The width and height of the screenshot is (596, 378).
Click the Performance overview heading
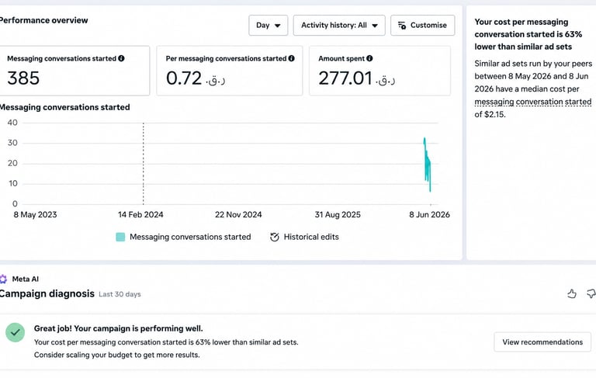[x=43, y=20]
